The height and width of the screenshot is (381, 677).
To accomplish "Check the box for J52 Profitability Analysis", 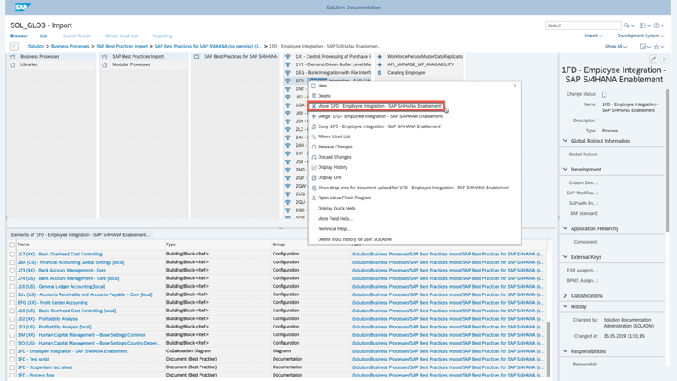I will coord(13,319).
